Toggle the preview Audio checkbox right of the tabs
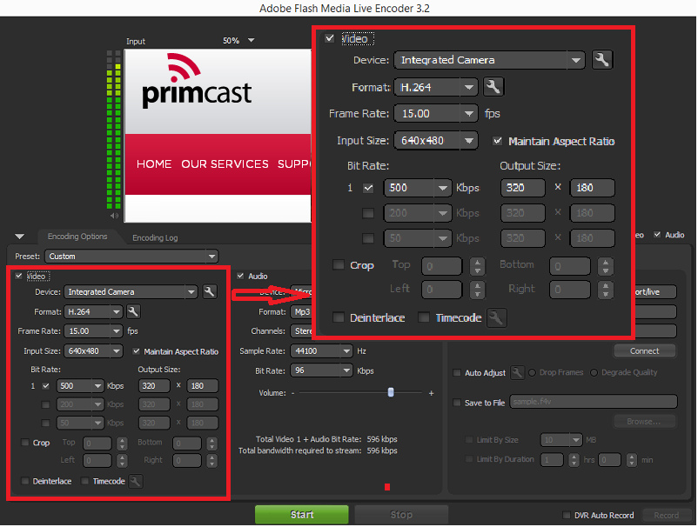Image resolution: width=698 pixels, height=527 pixels. (x=657, y=235)
